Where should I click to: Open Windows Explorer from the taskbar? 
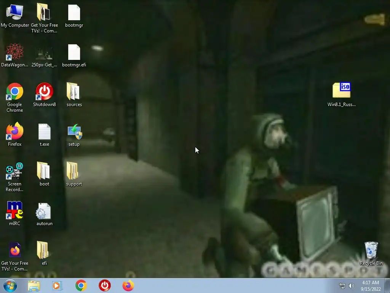tap(34, 286)
